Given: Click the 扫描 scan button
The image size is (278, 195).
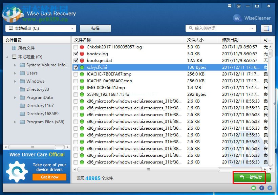Looking at the screenshot, I should (95, 28).
